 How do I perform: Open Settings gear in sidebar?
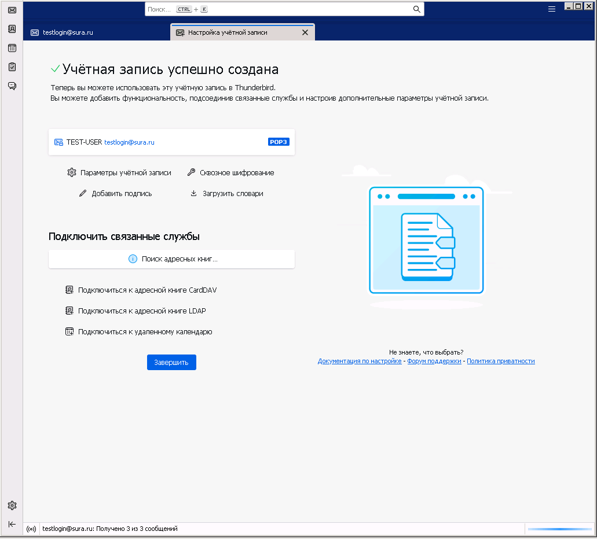click(x=12, y=505)
